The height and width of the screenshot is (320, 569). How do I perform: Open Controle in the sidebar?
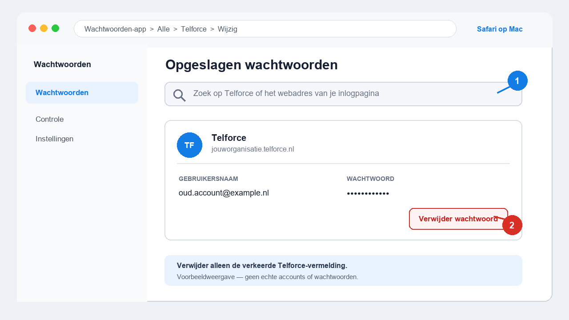[49, 119]
